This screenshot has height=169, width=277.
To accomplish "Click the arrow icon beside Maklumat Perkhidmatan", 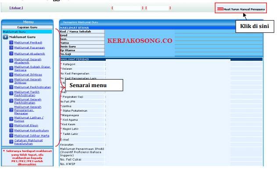I will click(x=11, y=87).
